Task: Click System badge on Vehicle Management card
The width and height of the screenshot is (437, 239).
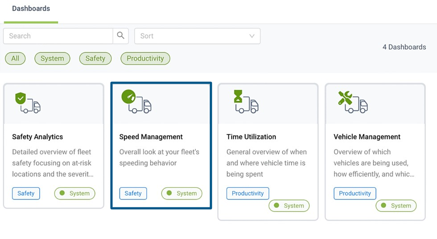Action: coord(396,206)
